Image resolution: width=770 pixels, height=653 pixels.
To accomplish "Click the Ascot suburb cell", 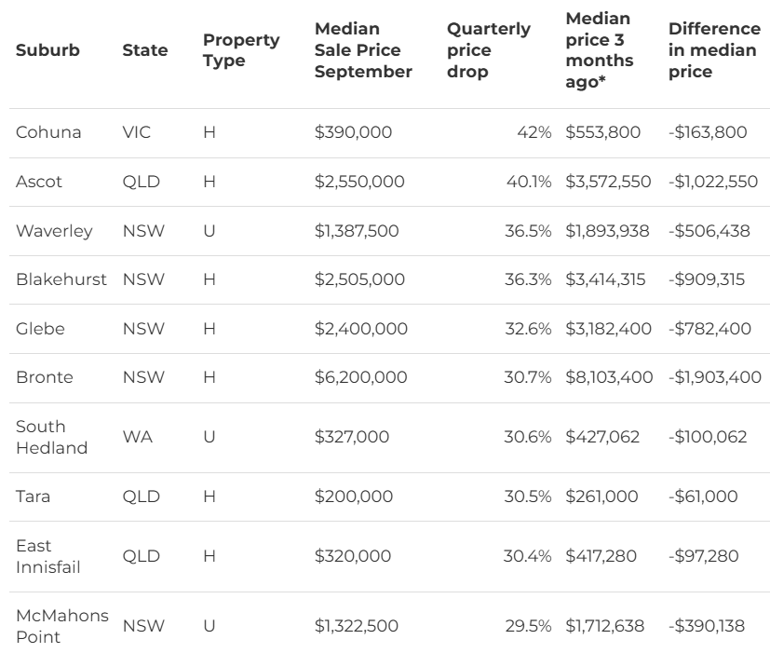I will click(39, 182).
